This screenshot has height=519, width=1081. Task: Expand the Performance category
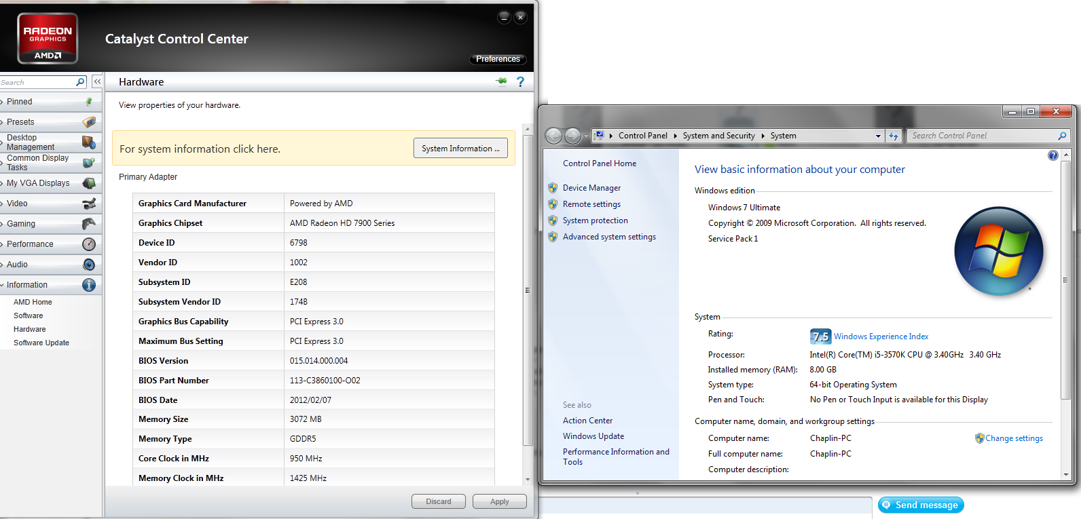coord(2,244)
